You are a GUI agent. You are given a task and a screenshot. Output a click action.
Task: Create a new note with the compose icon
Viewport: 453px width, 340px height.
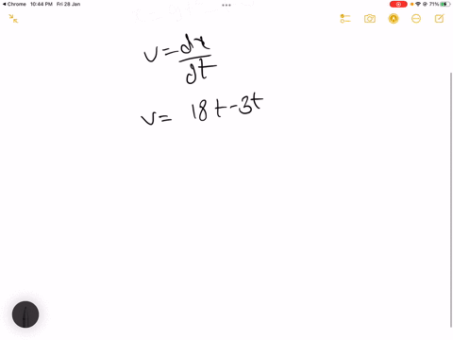click(x=439, y=19)
